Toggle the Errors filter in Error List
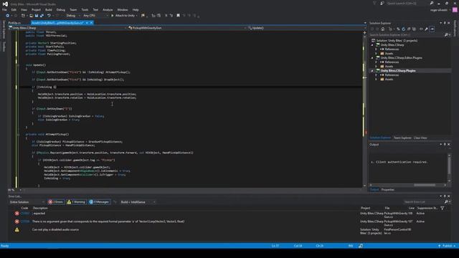459x258 pixels. point(56,202)
